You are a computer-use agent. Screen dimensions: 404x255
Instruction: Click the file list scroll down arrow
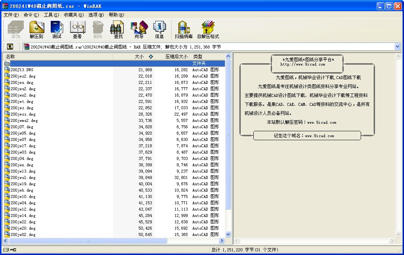tap(228, 234)
